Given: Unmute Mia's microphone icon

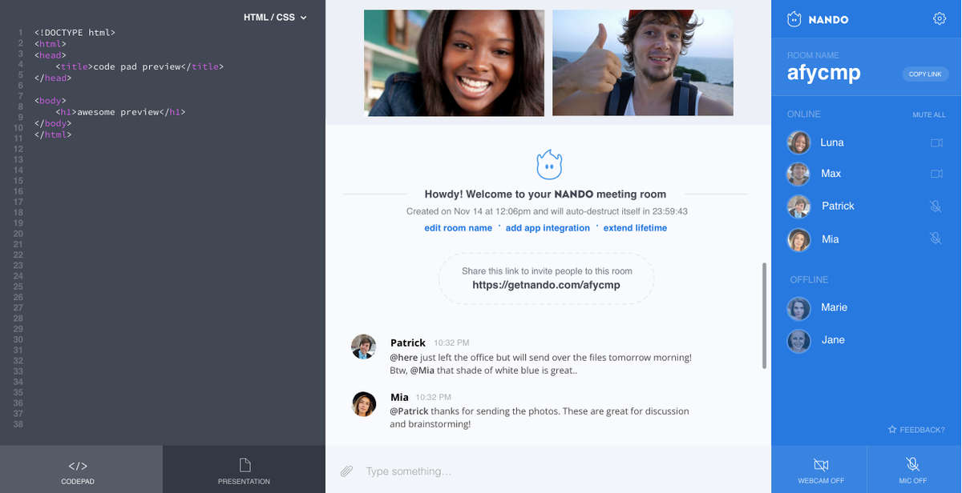Looking at the screenshot, I should 935,238.
